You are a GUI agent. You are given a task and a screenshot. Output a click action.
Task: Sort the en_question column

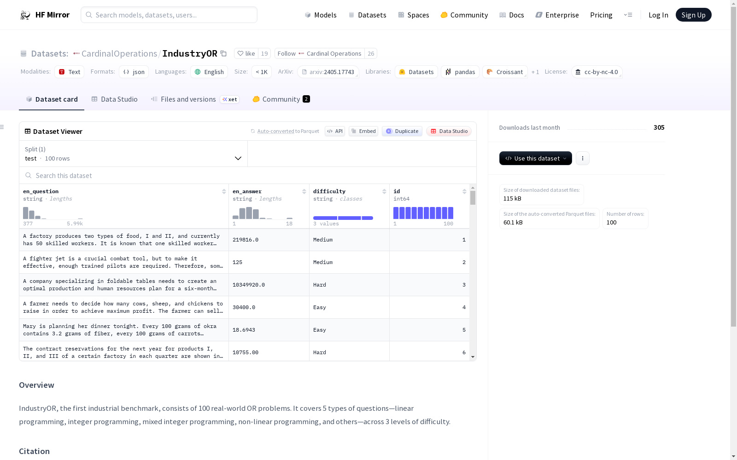coord(224,191)
